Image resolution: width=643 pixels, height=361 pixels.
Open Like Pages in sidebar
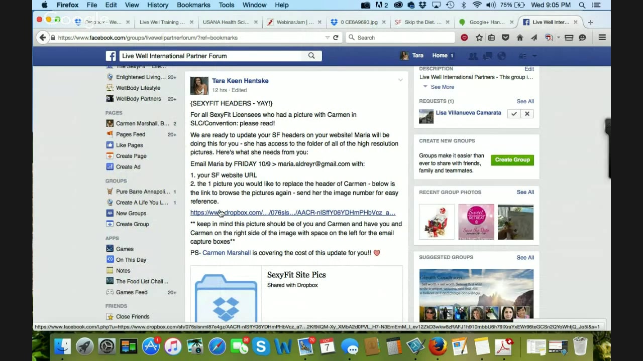coord(129,145)
